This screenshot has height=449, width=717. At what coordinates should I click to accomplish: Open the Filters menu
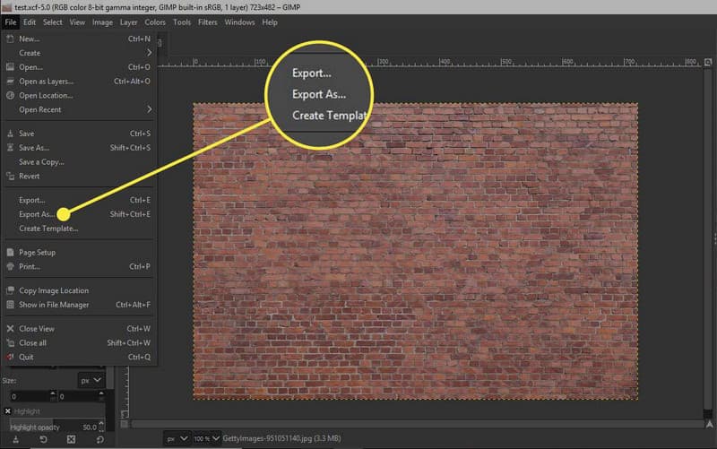point(208,22)
